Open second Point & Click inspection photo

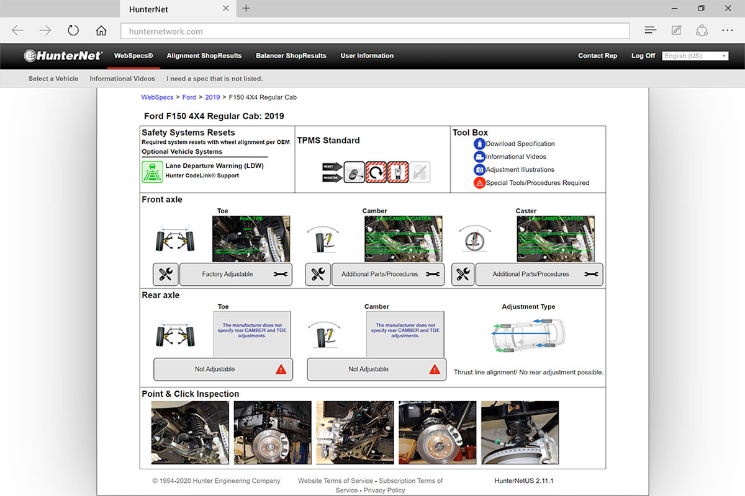pyautogui.click(x=273, y=433)
